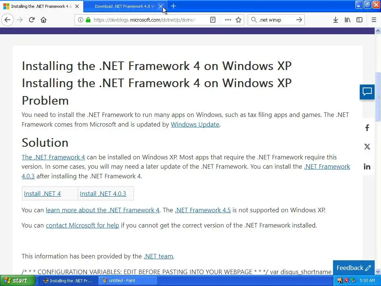Bookmark this page with the star

[238, 20]
